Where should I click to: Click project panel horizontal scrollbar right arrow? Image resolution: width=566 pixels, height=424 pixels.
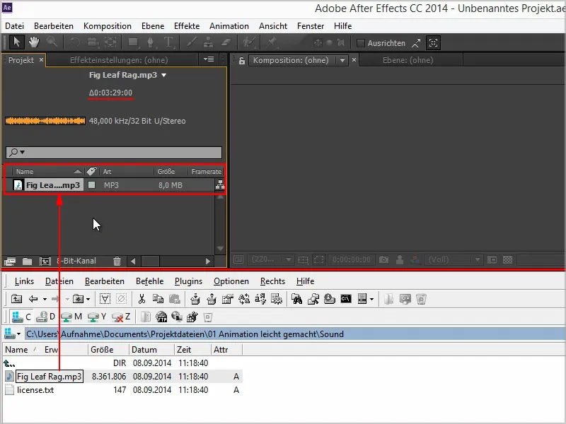coord(207,261)
